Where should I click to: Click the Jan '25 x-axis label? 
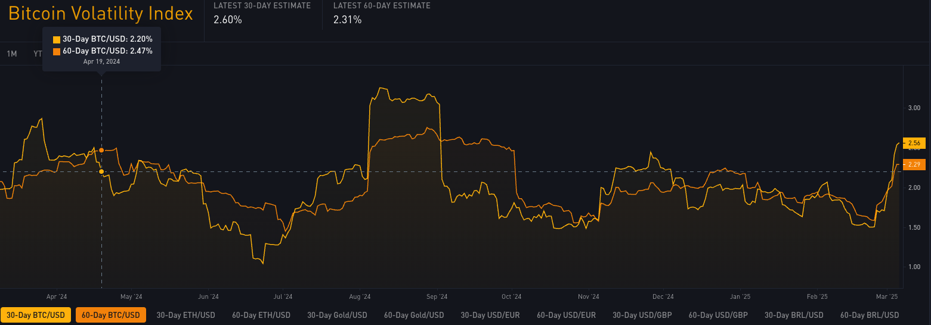coord(740,296)
